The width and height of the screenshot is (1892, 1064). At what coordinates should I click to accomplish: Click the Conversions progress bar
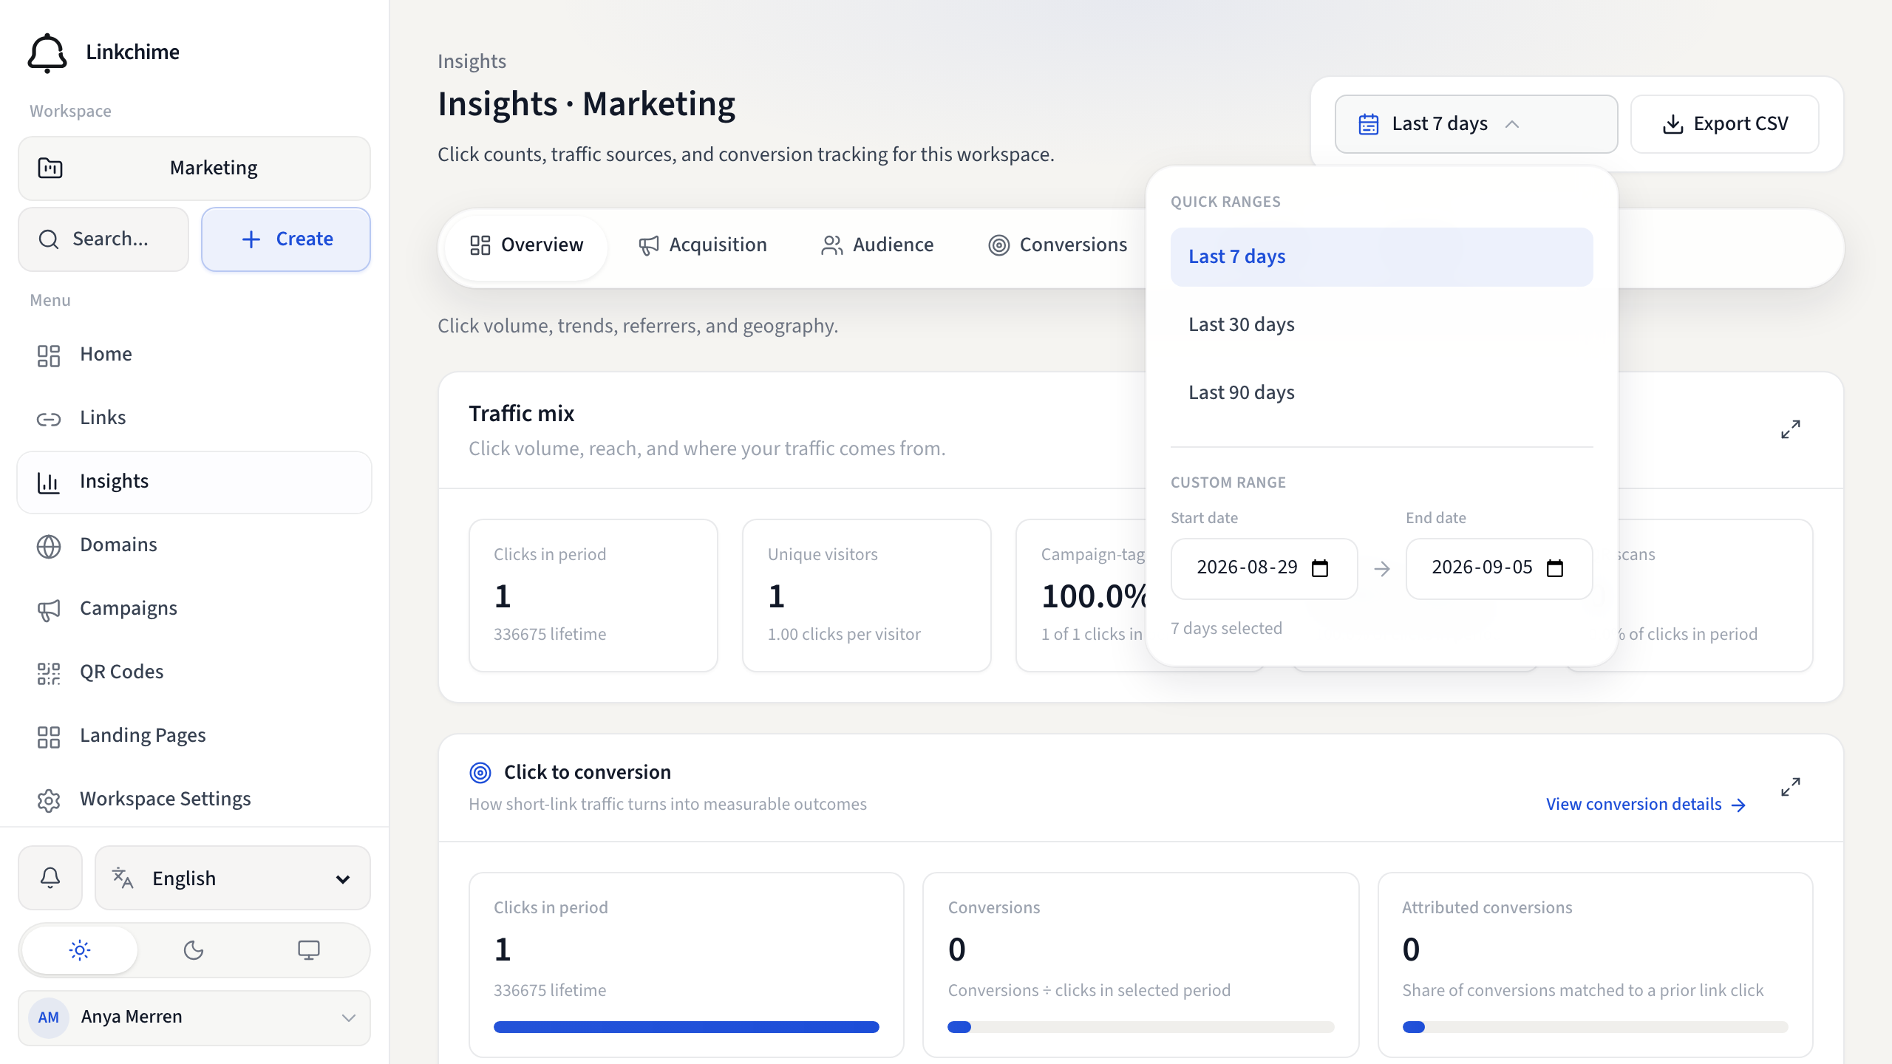coord(1140,1027)
